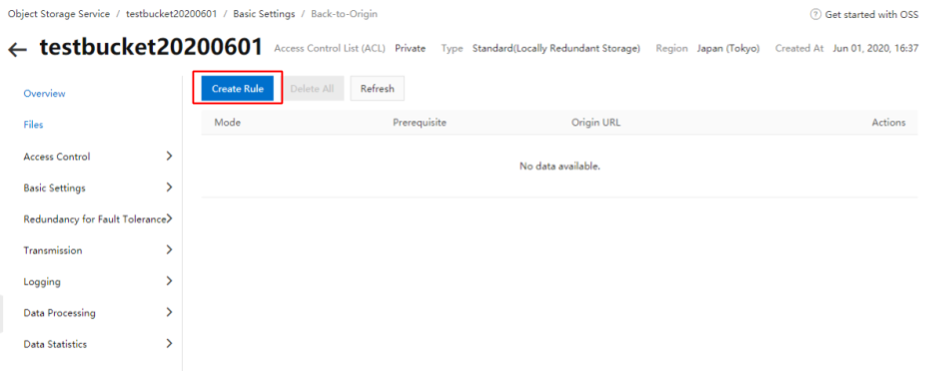The width and height of the screenshot is (934, 380).
Task: Go to Object Storage Service breadcrumb
Action: [x=59, y=14]
